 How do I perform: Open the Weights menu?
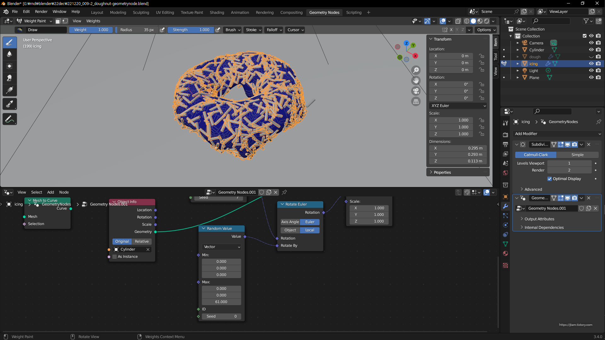(93, 21)
